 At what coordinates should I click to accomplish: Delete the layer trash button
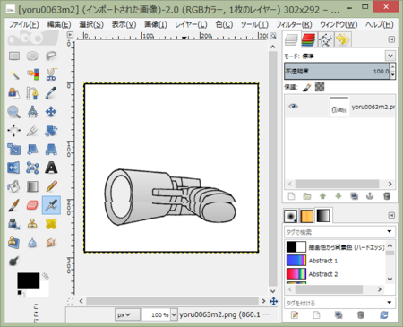point(387,196)
